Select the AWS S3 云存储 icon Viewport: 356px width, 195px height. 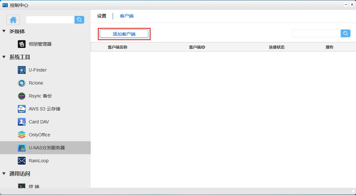point(22,109)
